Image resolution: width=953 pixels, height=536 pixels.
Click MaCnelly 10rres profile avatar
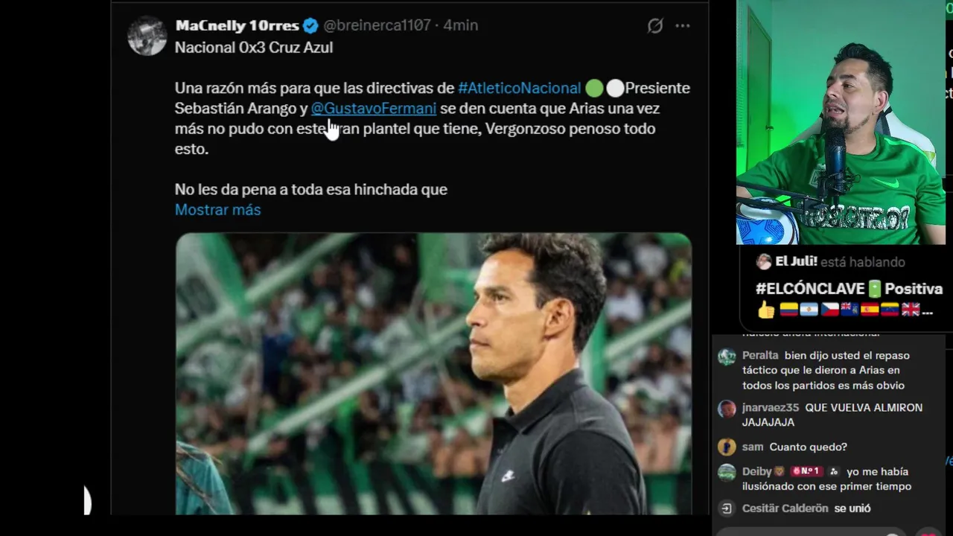[147, 35]
